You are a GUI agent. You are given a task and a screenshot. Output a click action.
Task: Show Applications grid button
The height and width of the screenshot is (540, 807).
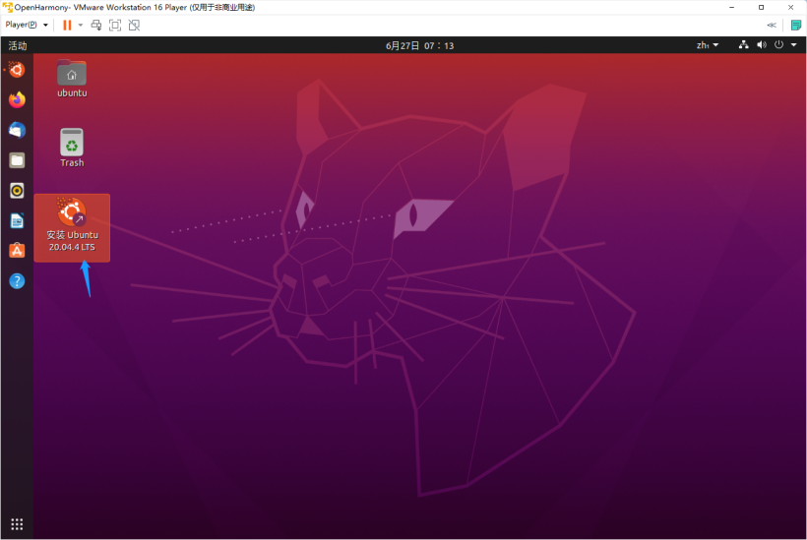[17, 523]
